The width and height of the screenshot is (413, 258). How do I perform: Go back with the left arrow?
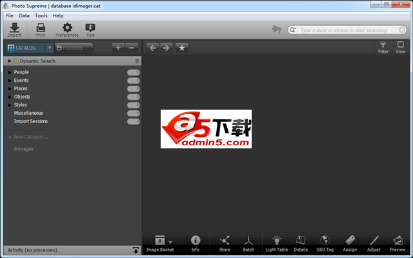[x=152, y=48]
